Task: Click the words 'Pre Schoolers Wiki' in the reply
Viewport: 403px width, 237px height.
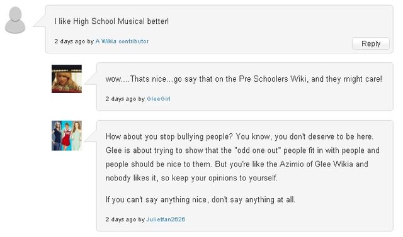Action: point(273,79)
